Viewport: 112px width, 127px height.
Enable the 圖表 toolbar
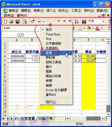click(x=56, y=72)
